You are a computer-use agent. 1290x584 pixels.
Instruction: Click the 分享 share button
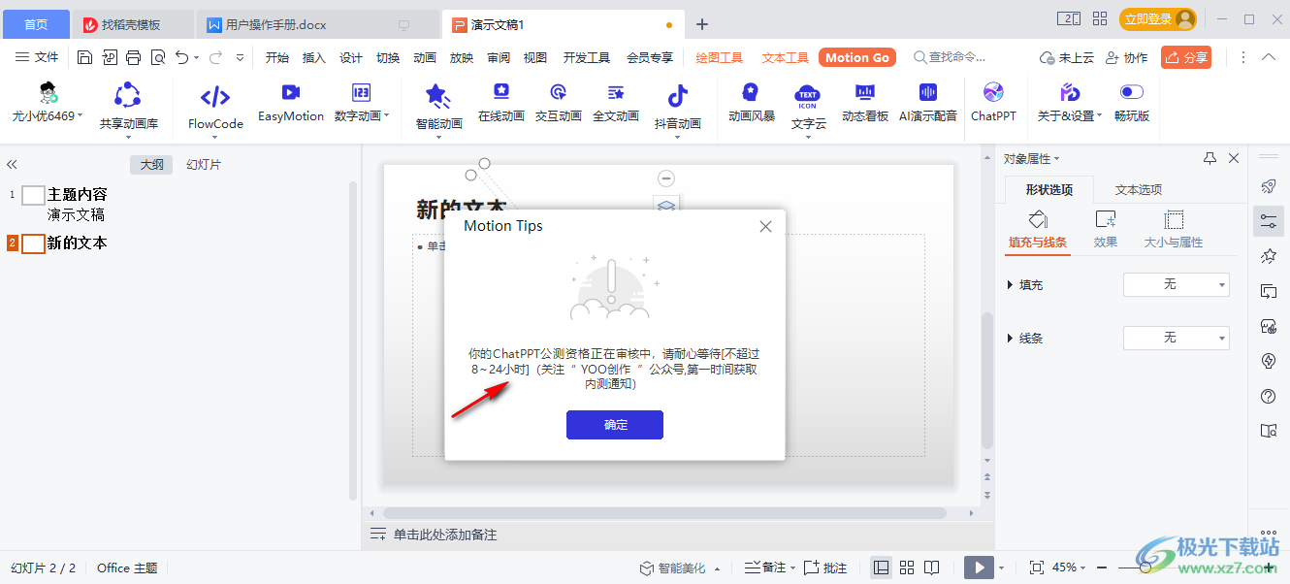1185,58
